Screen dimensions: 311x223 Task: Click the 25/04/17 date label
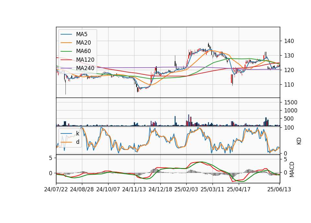tap(239, 189)
